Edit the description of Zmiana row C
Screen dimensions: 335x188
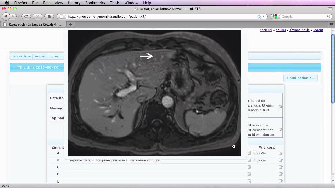[x=249, y=167]
